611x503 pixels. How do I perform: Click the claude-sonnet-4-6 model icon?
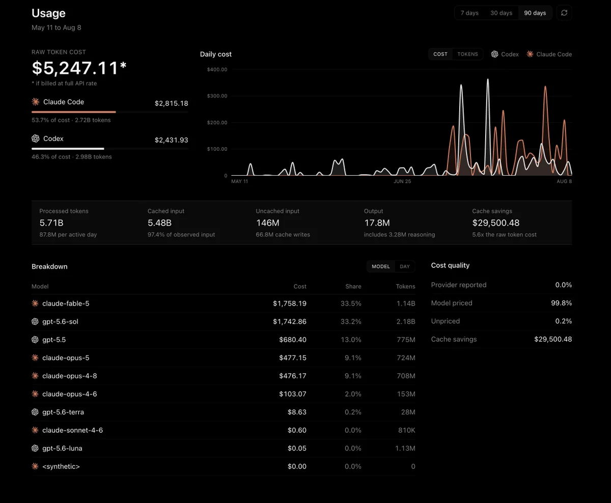(35, 430)
